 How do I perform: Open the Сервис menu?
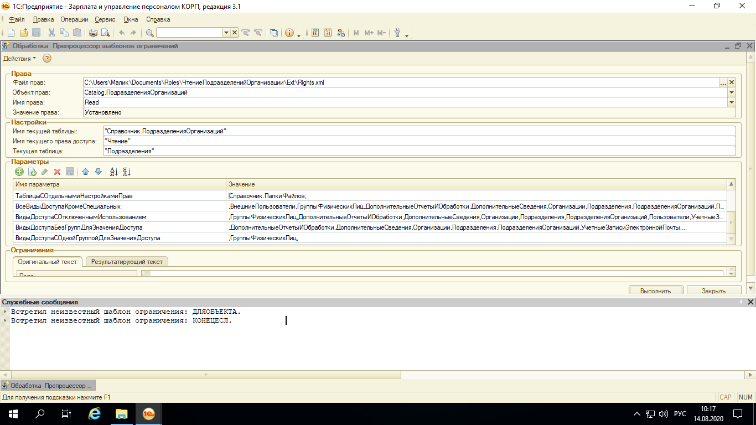point(105,19)
